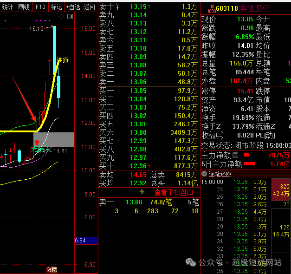Screen dimensions: 291x274
Task: Open F10 company info
Action: (x=40, y=7)
